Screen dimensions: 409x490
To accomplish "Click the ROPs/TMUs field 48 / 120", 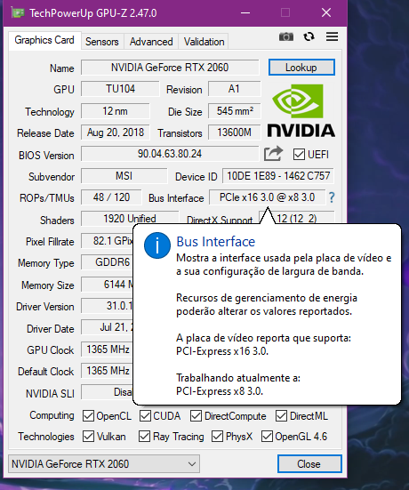I will point(111,197).
